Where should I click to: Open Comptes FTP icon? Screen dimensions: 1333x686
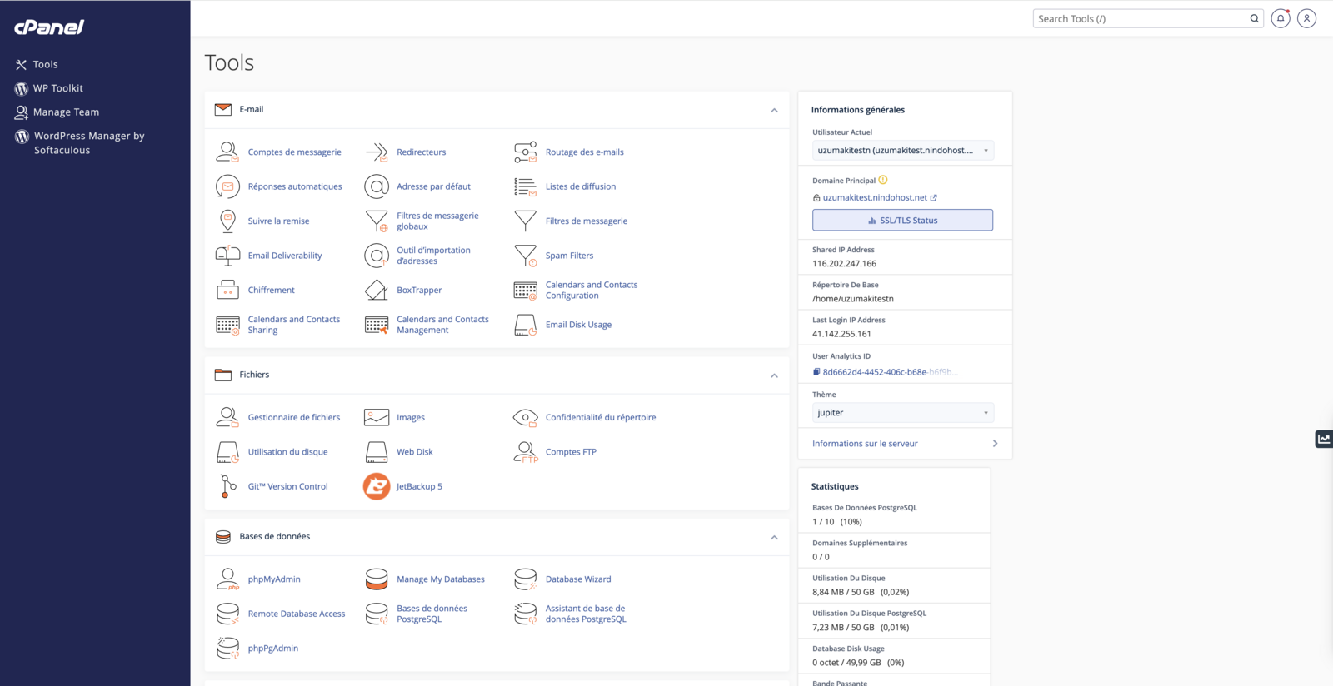525,452
